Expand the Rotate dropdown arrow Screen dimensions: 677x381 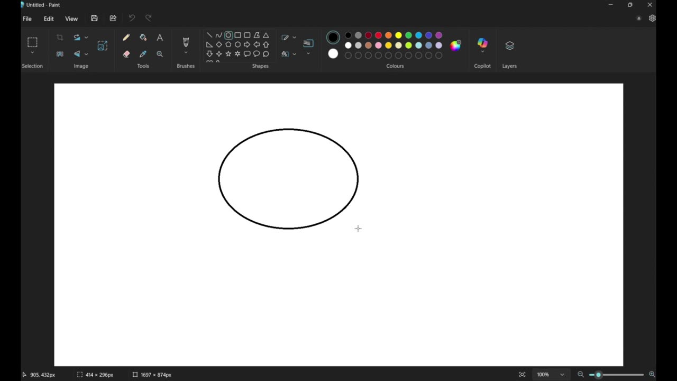(86, 38)
